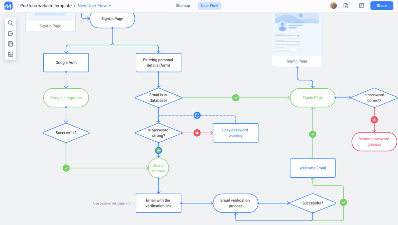Select the tag label tool icon

click(10, 34)
